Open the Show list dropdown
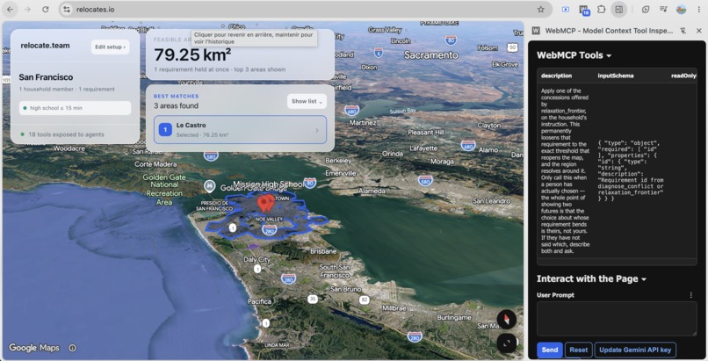The image size is (708, 361). [307, 102]
